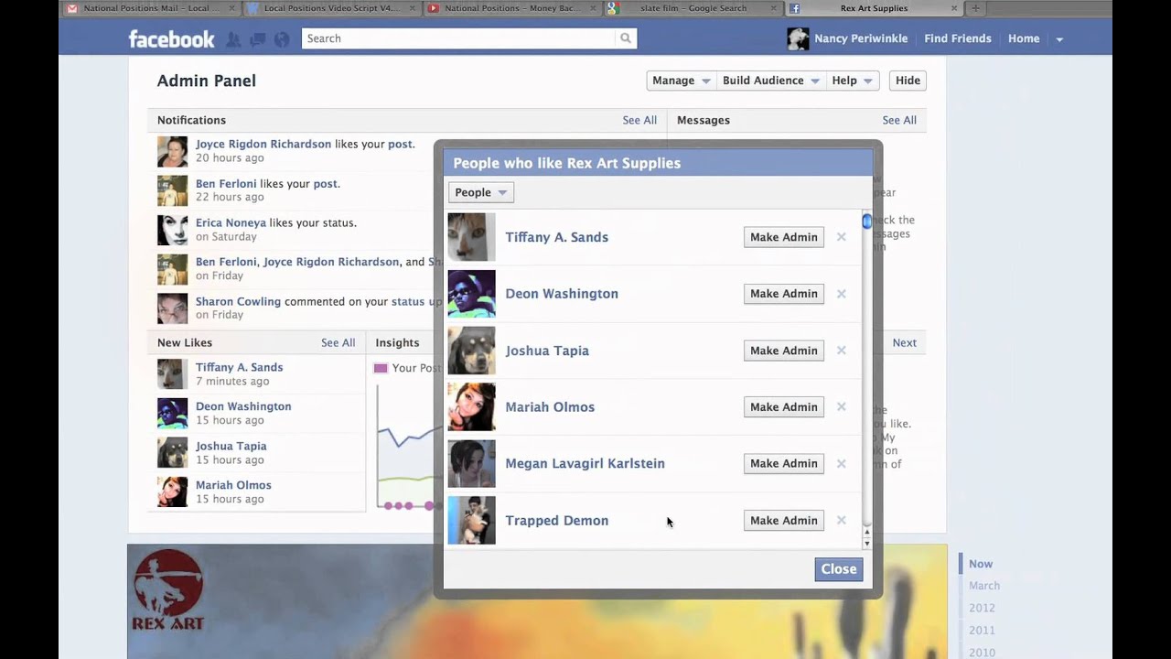Click the dialog list scrollbar thumb
This screenshot has width=1171, height=659.
tap(866, 221)
